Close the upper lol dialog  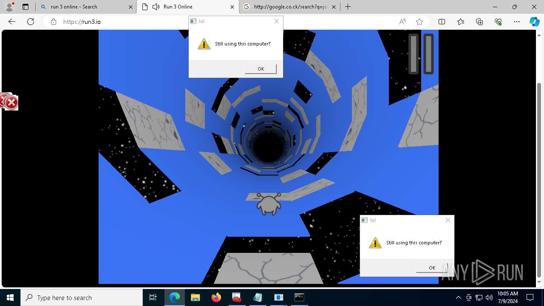(277, 21)
